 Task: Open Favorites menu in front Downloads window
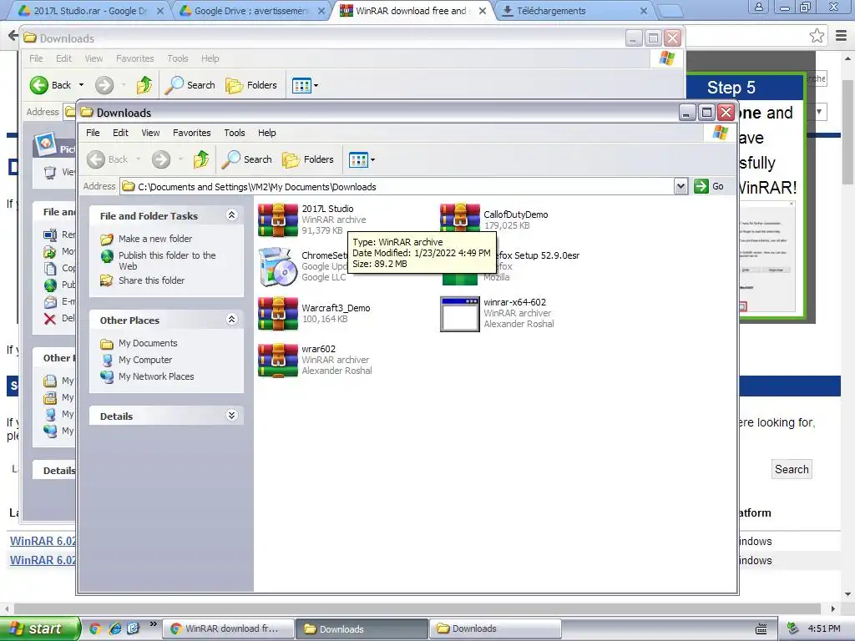(192, 133)
